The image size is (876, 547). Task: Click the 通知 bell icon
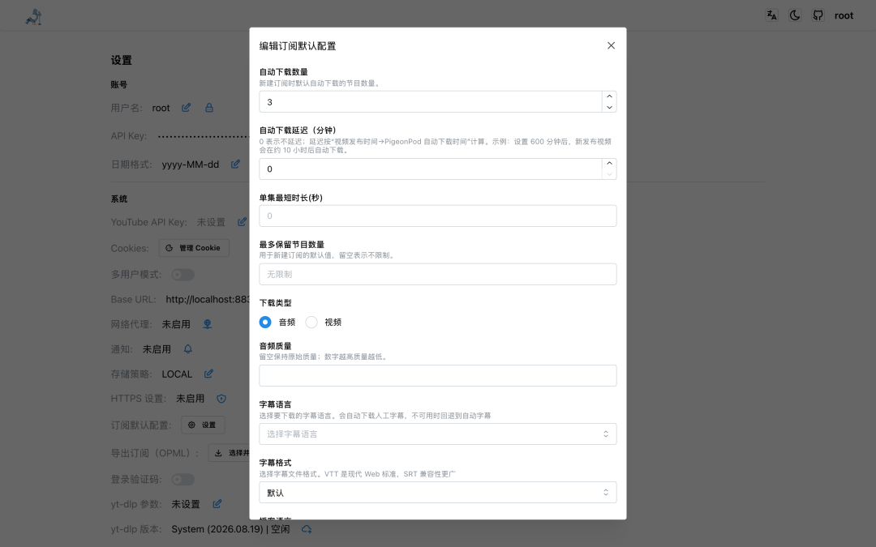[187, 348]
